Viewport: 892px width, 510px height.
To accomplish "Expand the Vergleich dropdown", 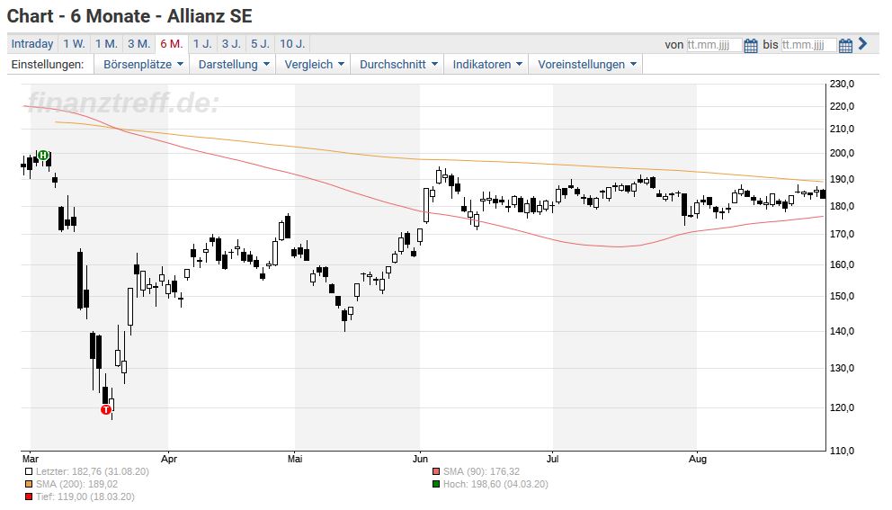I will pos(314,65).
